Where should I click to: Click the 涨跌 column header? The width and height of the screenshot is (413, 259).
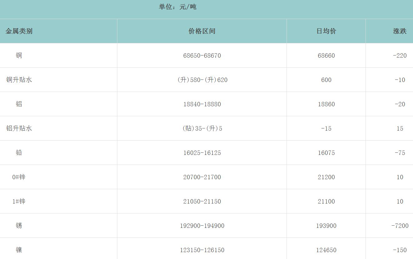[400, 31]
